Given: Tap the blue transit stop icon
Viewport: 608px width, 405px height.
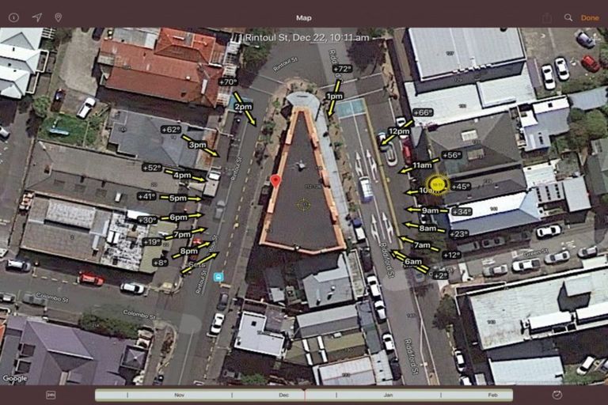Looking at the screenshot, I should (218, 278).
